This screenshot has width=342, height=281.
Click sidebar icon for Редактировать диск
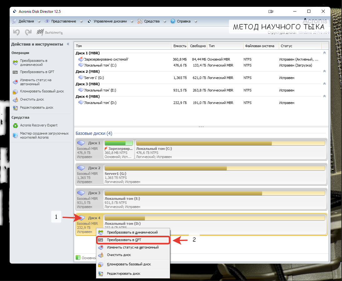15,108
